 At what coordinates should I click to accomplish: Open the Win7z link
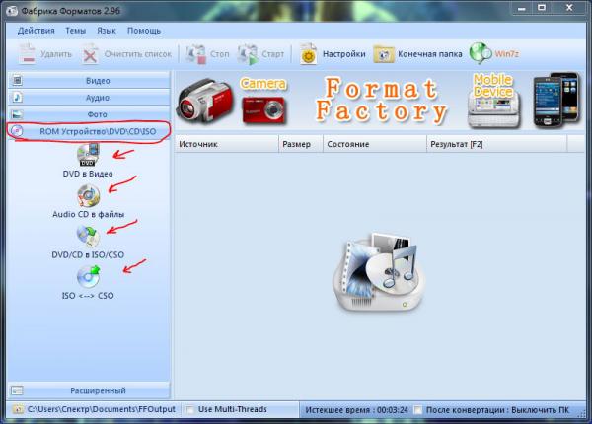pyautogui.click(x=507, y=54)
